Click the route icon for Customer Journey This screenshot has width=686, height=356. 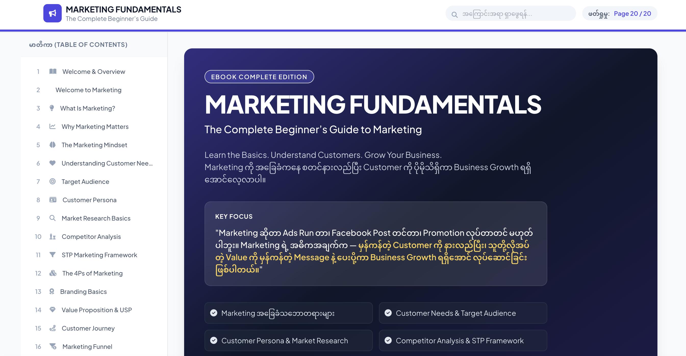[53, 328]
